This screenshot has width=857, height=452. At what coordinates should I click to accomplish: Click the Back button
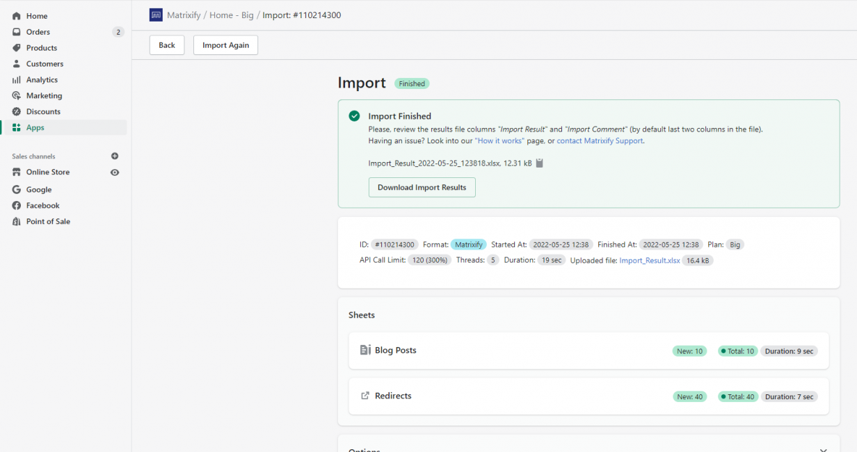click(166, 45)
